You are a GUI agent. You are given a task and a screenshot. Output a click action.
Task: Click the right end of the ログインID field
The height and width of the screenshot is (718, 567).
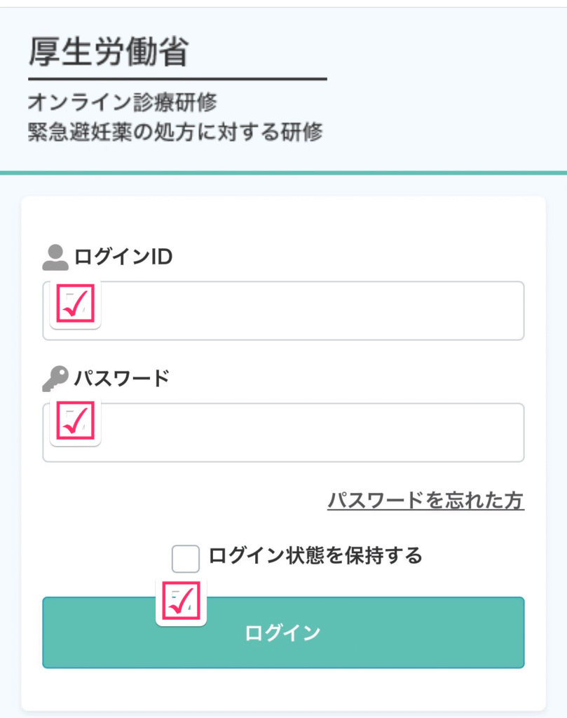(505, 311)
